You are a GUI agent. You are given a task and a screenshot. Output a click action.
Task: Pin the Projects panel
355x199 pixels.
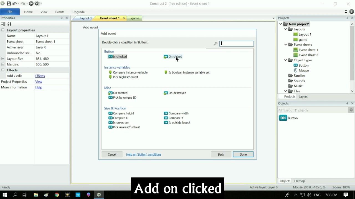pos(347,18)
